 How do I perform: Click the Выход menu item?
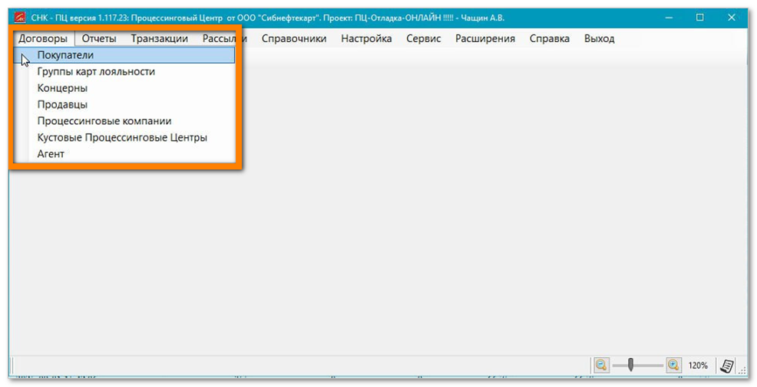tap(599, 38)
